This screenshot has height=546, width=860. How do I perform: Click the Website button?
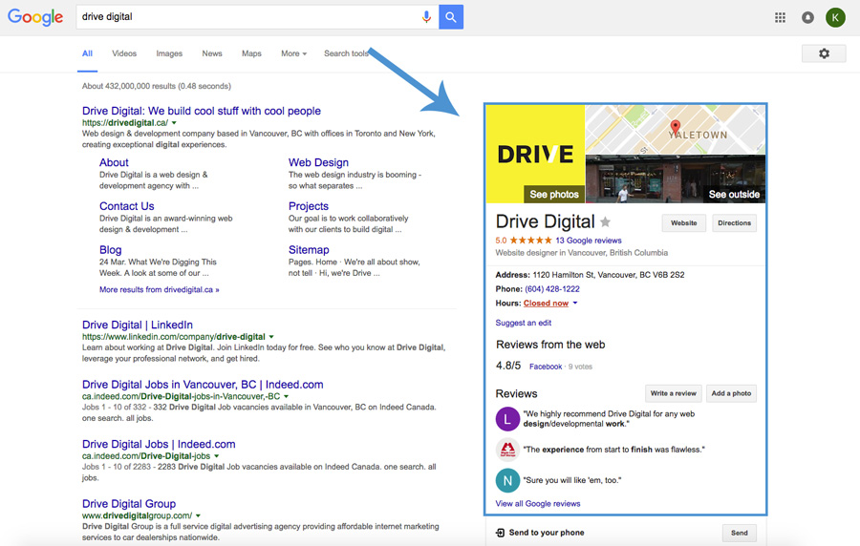[684, 223]
